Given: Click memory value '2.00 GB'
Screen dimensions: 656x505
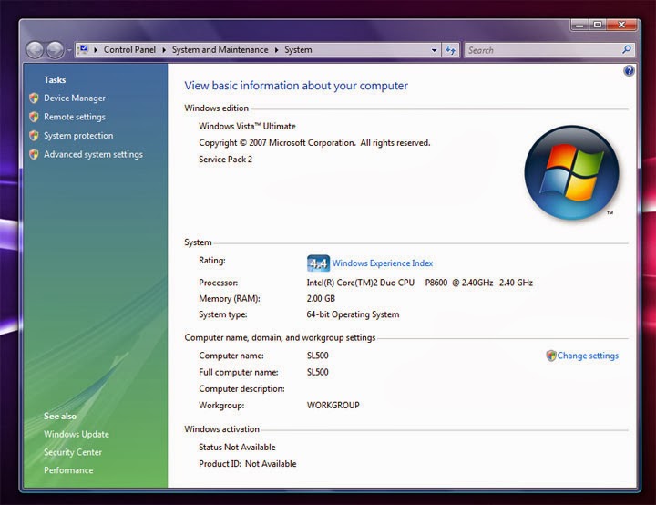Looking at the screenshot, I should pos(321,299).
